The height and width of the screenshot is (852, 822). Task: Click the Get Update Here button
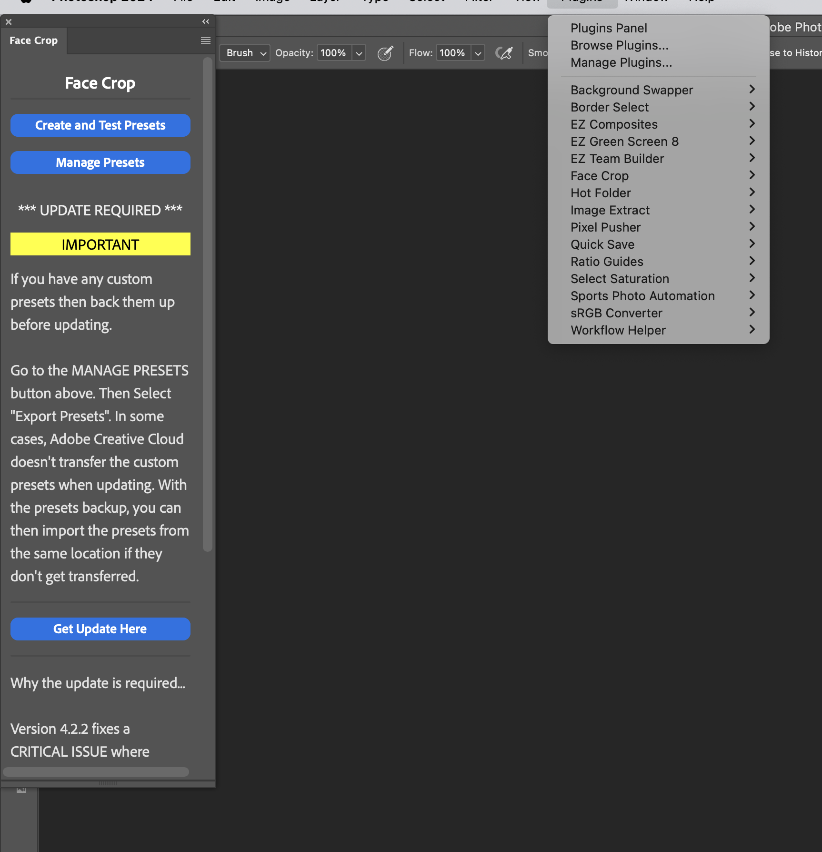(x=100, y=629)
